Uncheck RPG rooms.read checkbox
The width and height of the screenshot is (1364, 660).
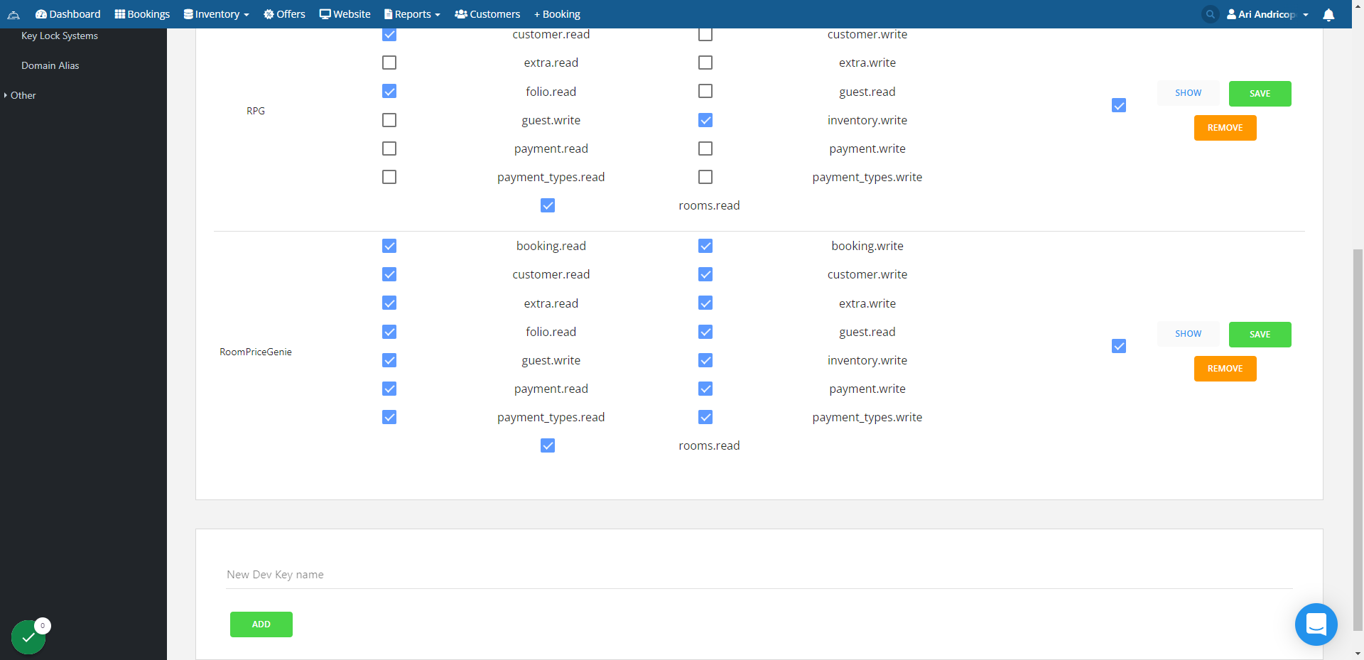click(548, 205)
